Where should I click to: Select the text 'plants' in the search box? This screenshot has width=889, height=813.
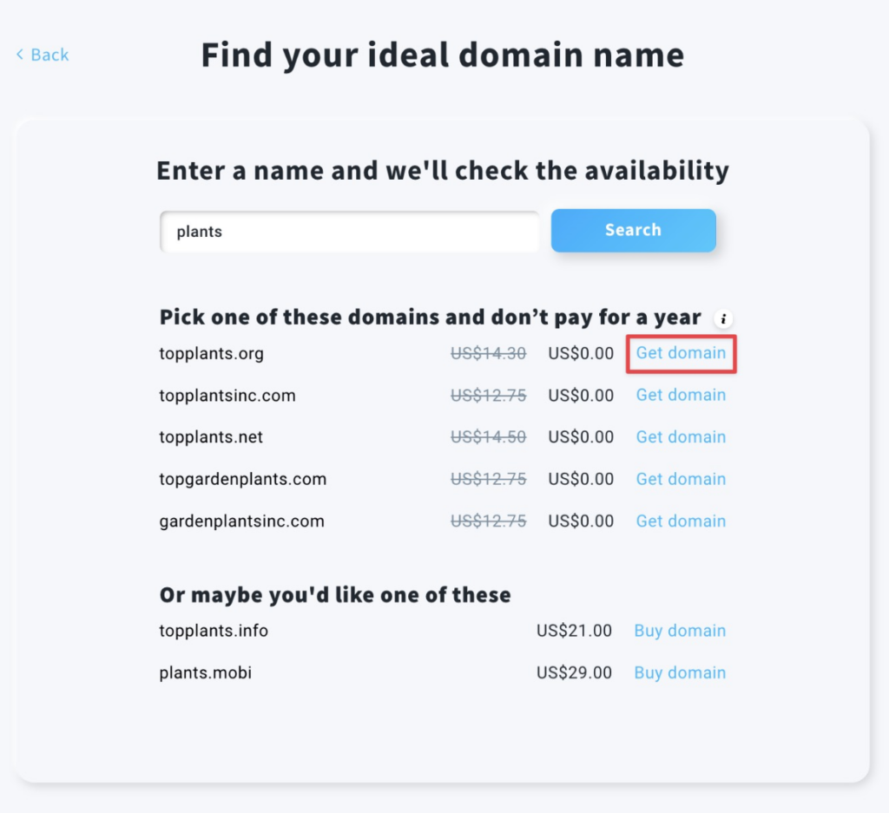click(x=198, y=231)
